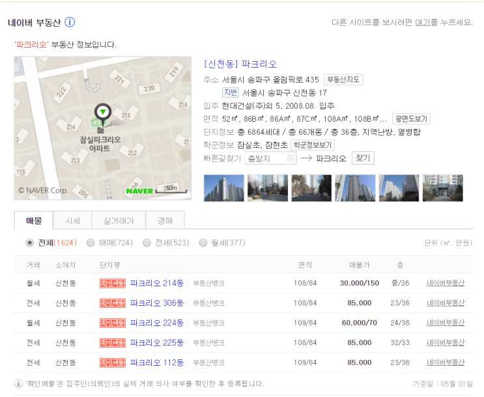Viewport: 484px width, 397px height.
Task: Switch to the 시세 tab
Action: pyautogui.click(x=72, y=221)
